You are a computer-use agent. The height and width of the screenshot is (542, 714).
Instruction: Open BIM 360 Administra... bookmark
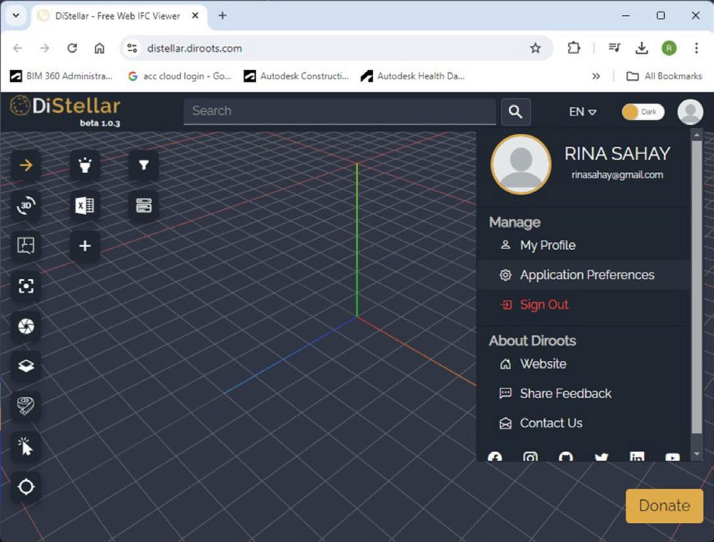click(x=62, y=76)
